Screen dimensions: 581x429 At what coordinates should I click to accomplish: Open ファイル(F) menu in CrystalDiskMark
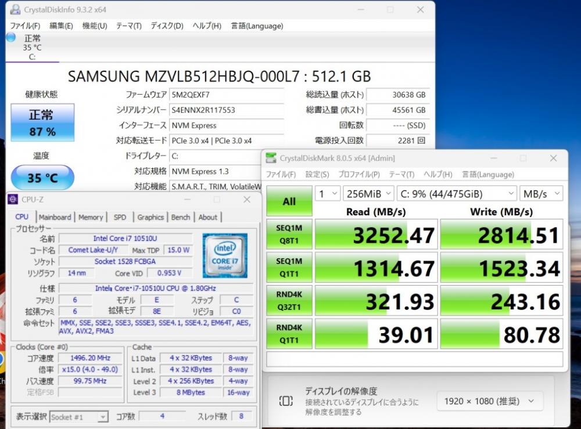point(281,174)
